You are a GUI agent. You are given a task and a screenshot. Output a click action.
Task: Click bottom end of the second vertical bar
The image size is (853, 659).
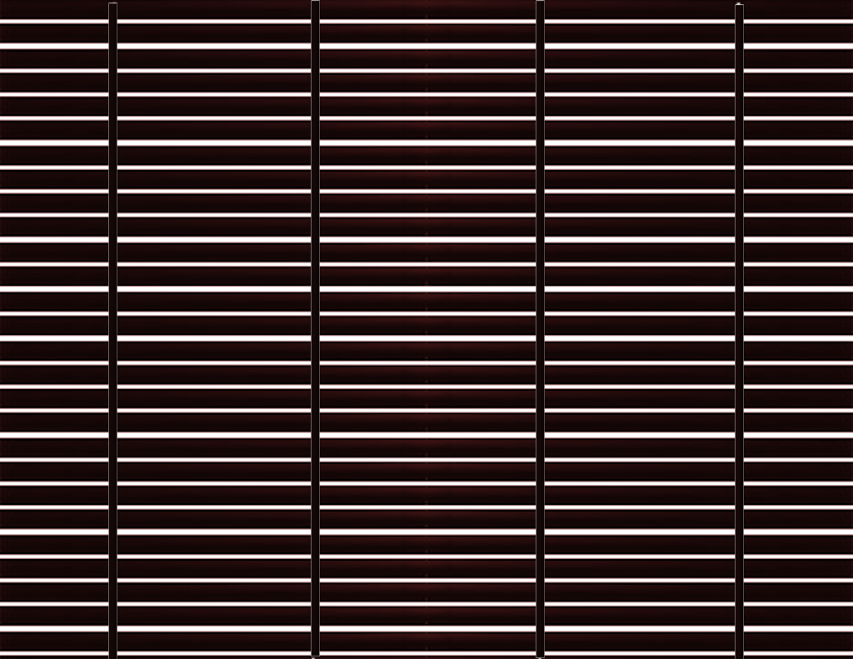click(315, 653)
